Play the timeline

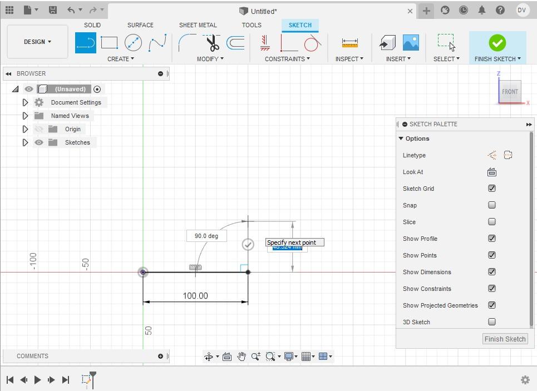tap(38, 380)
